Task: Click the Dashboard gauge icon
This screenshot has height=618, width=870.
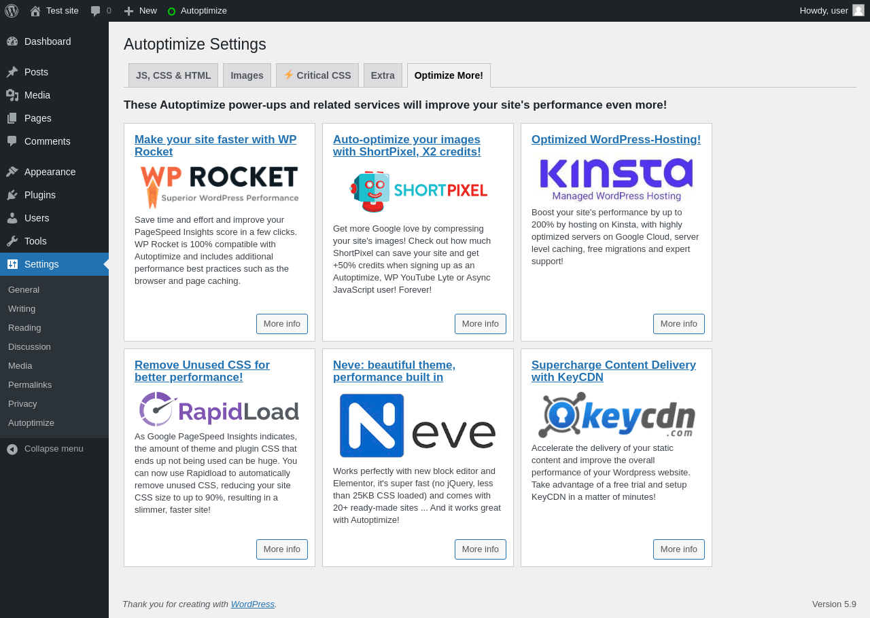Action: pyautogui.click(x=12, y=41)
